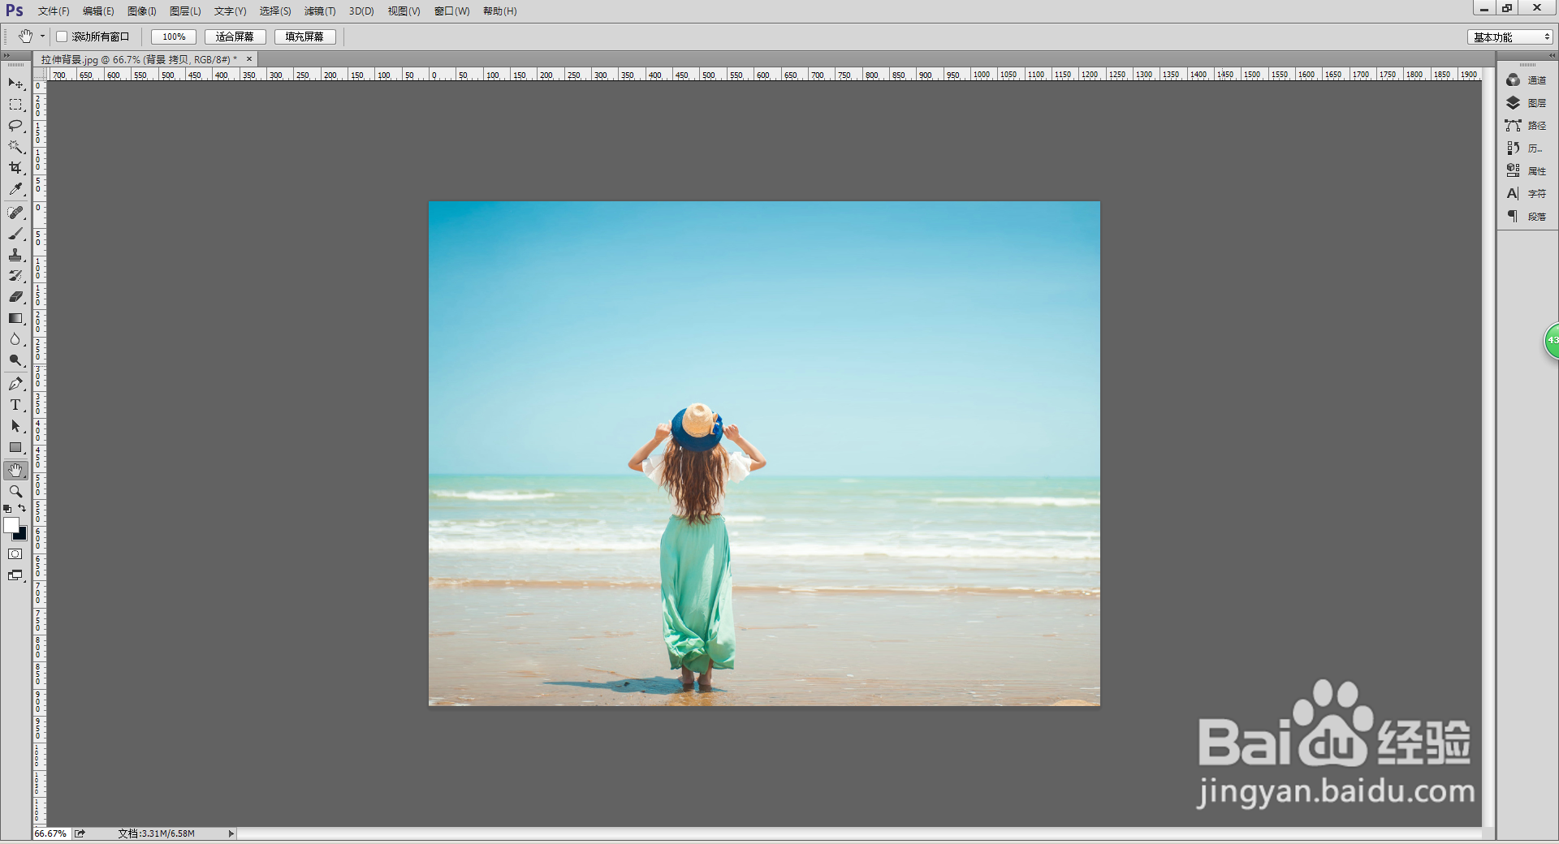Open the Channels panel (通道)
Screen dimensions: 1559x844
pos(1527,80)
